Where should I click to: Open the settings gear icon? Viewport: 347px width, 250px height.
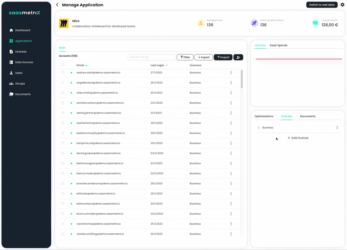[342, 5]
